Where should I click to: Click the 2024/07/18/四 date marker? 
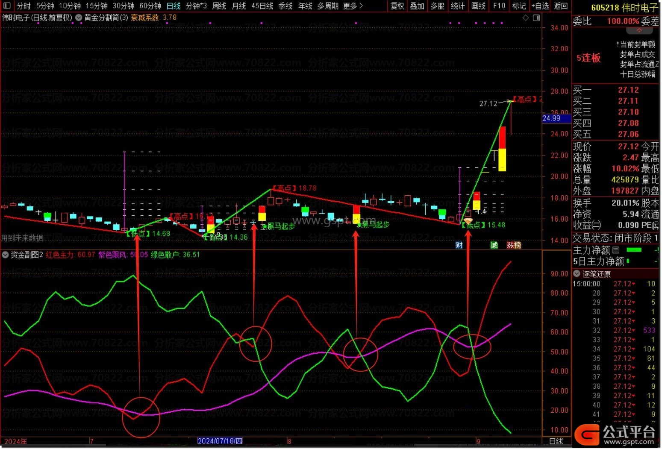(x=220, y=441)
